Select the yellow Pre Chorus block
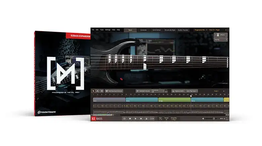Image resolution: width=262 pixels, height=146 pixels. (226, 100)
